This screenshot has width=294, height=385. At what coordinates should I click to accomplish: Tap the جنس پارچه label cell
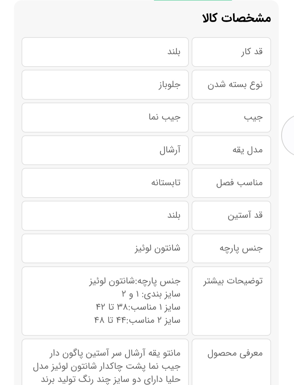tap(231, 248)
